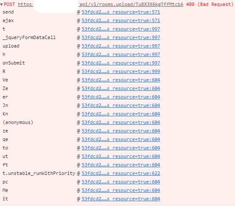Open source link for the upload frame
The width and height of the screenshot is (235, 208).
tap(121, 46)
